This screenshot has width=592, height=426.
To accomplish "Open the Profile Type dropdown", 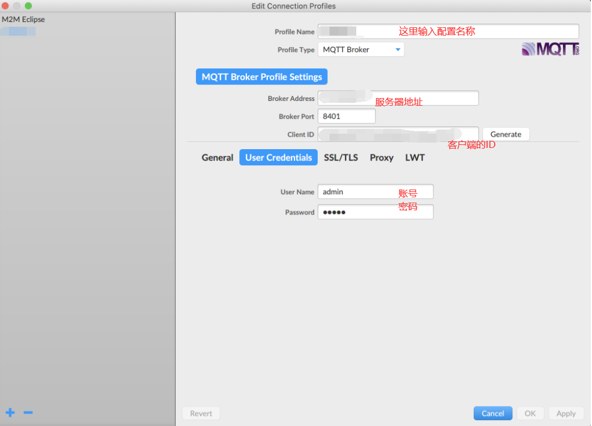I will point(361,49).
